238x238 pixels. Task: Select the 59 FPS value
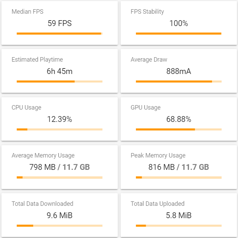coord(59,24)
